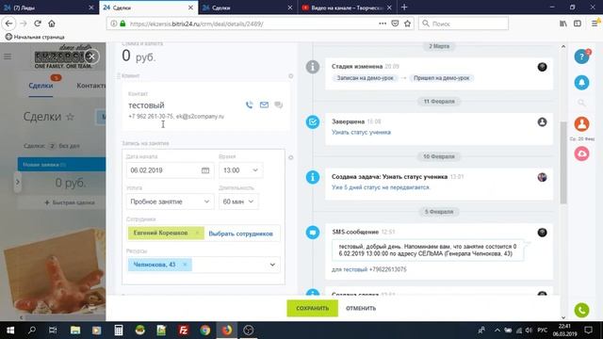Viewport: 603px width, 339px height.
Task: Open time dropdown showing 13:00
Action: tap(241, 170)
